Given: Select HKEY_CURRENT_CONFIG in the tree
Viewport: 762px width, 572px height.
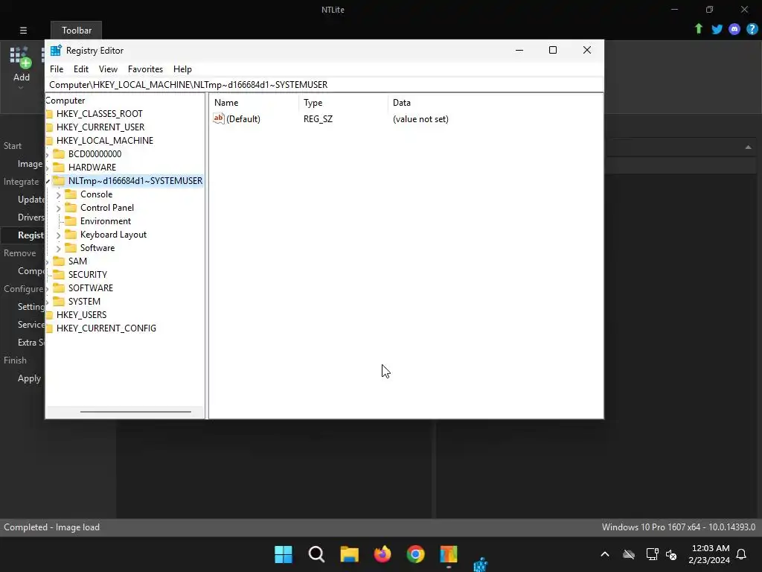Looking at the screenshot, I should pos(106,328).
